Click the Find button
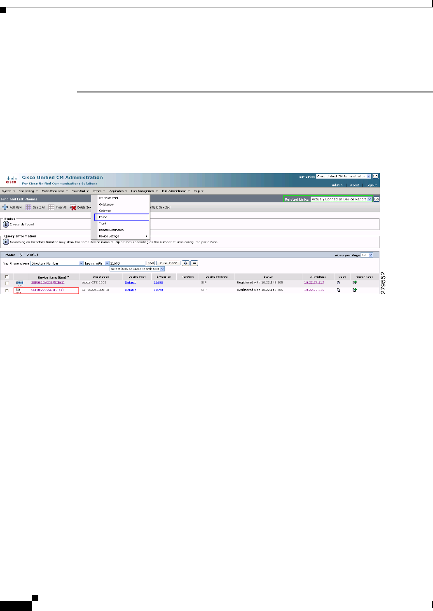This screenshot has height=611, width=433. coord(151,263)
